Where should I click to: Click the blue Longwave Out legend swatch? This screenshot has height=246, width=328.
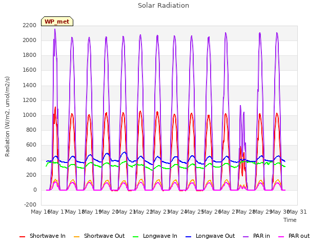coord(189,237)
